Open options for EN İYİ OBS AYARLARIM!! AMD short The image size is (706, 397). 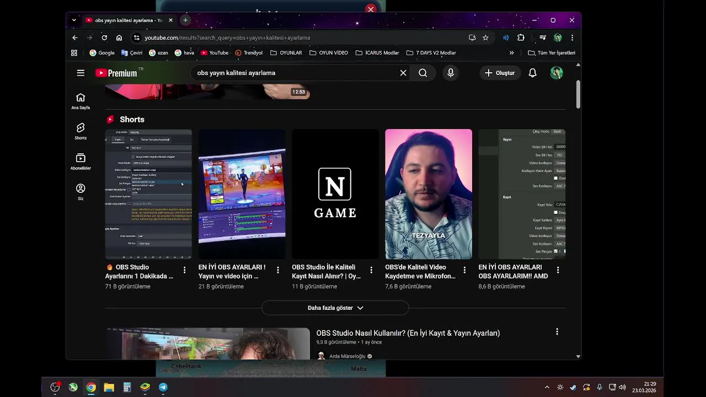[x=558, y=270]
